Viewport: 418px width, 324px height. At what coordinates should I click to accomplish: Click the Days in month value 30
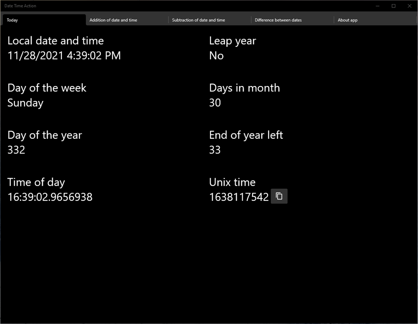tap(215, 103)
